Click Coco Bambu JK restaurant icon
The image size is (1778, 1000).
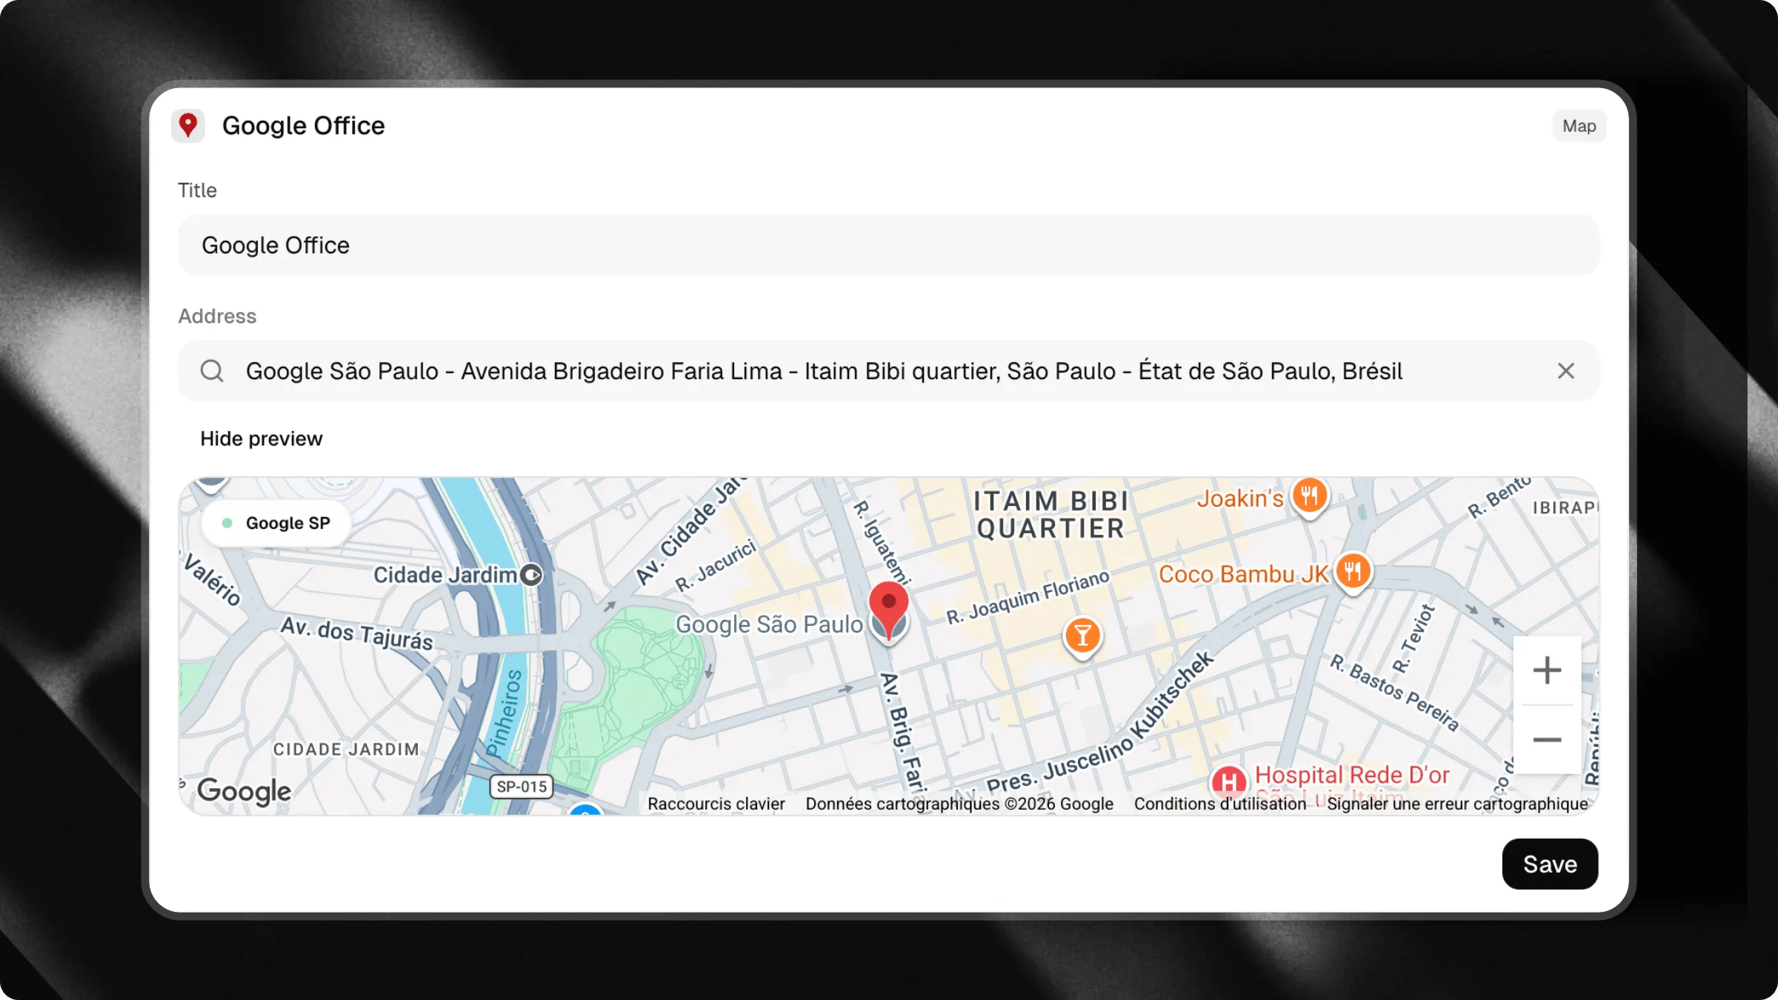(1353, 573)
